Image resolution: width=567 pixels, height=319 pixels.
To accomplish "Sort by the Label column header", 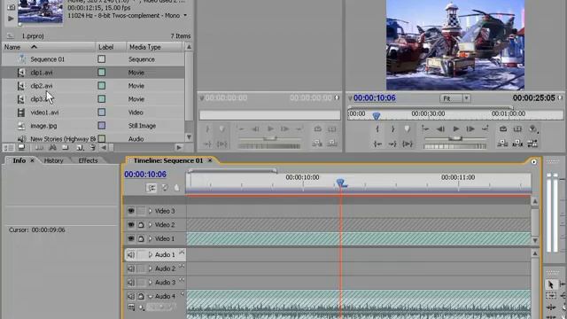I will click(111, 47).
